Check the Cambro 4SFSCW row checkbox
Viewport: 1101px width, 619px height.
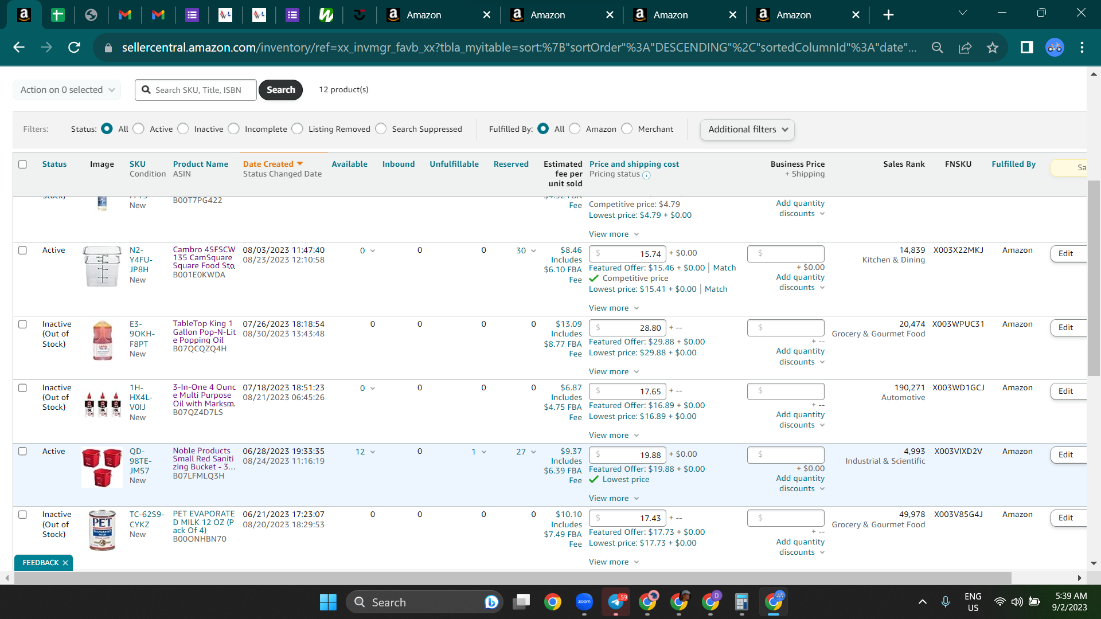22,250
